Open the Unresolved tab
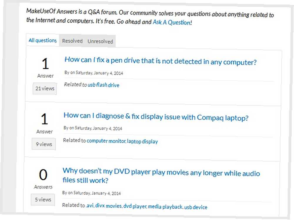Viewport: 294px width, 220px height. point(100,41)
